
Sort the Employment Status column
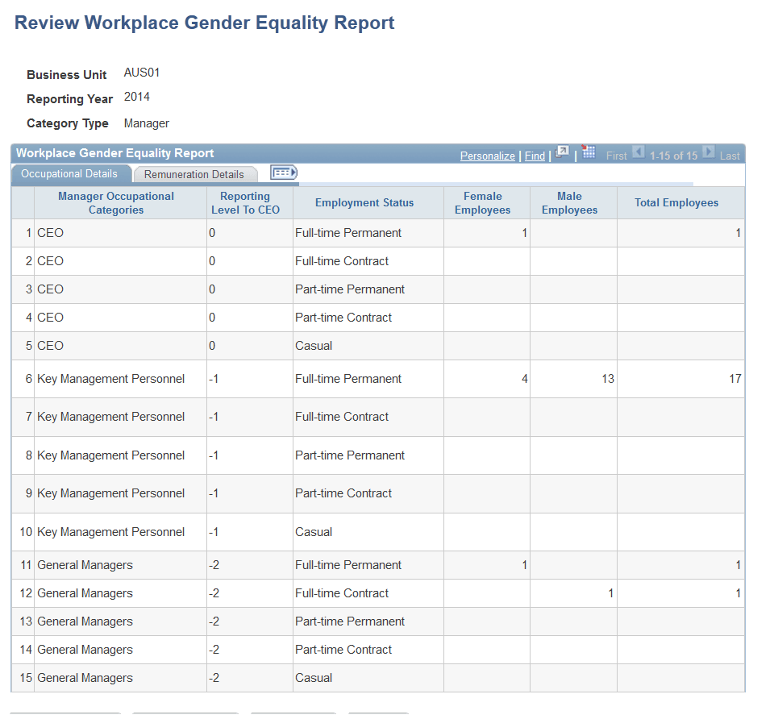tap(368, 202)
